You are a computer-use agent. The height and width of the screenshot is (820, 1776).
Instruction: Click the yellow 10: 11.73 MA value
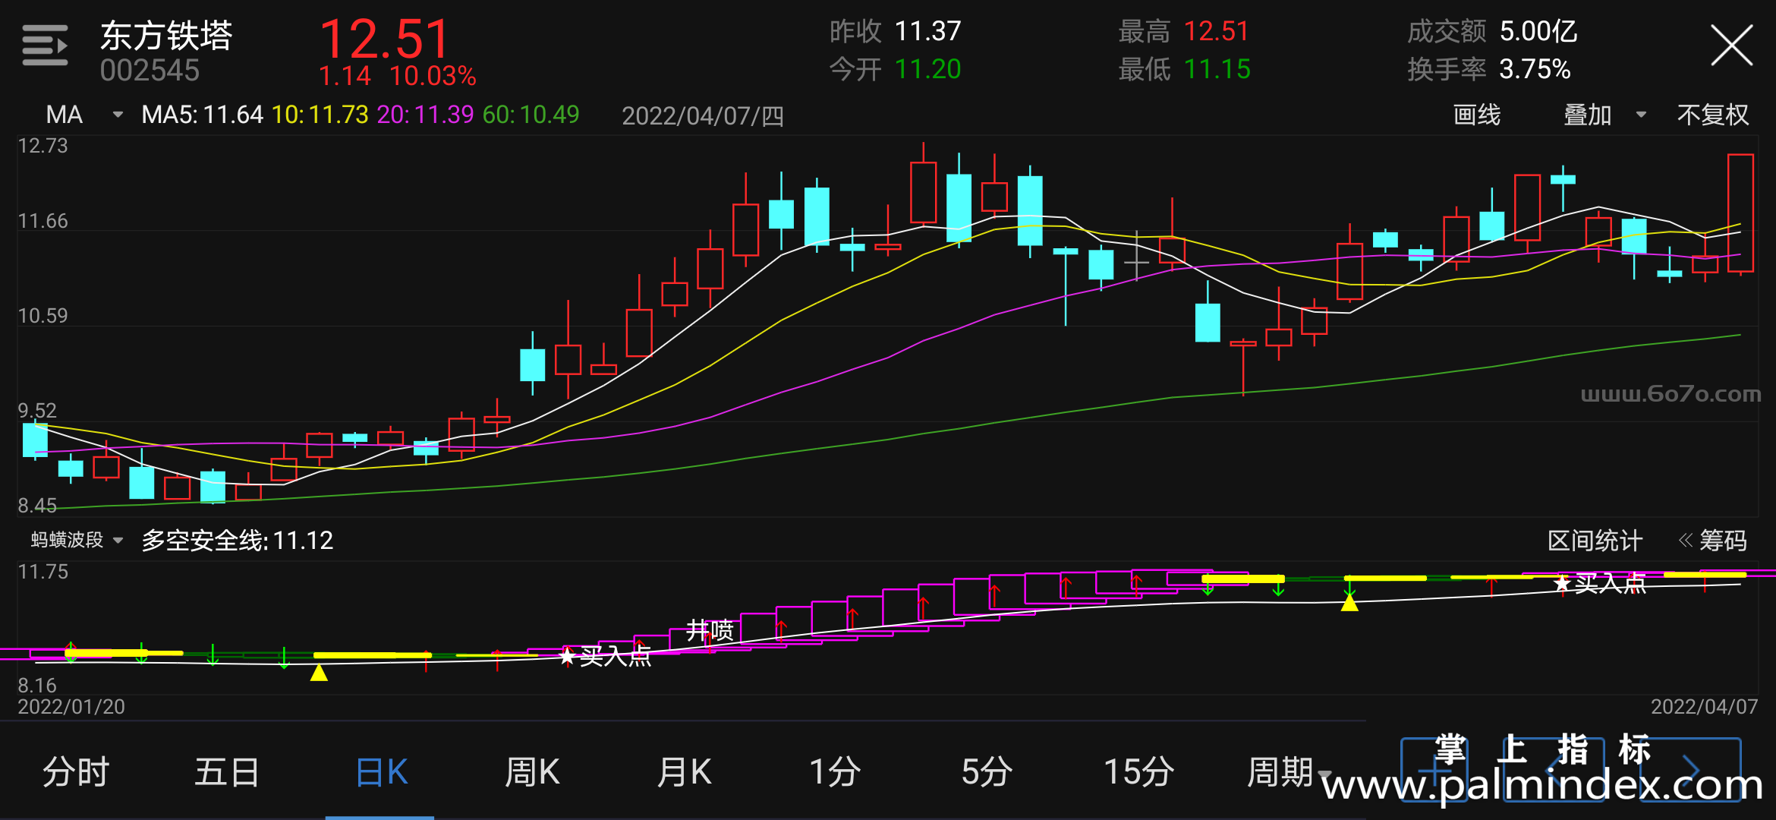(x=320, y=115)
